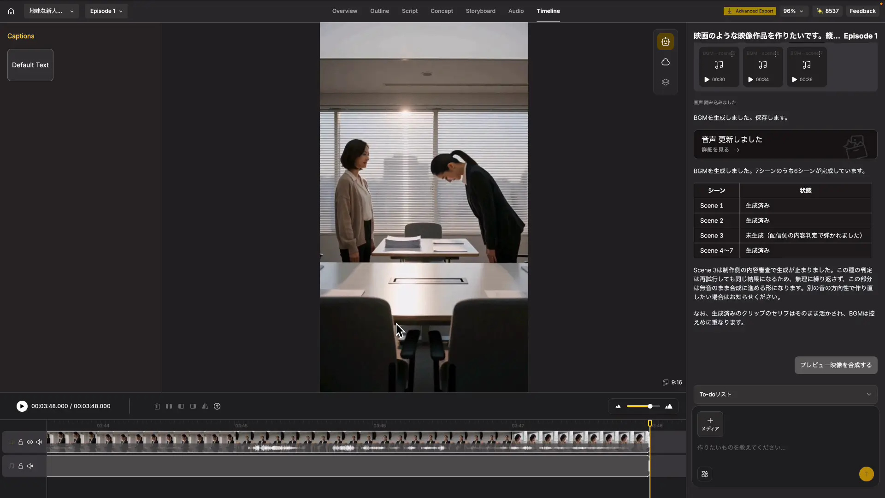The height and width of the screenshot is (498, 885).
Task: Toggle video track visibility eye icon
Action: (30, 442)
